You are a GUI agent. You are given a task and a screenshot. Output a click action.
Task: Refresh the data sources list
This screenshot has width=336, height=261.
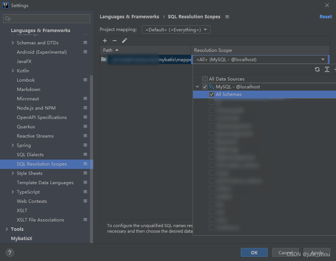317,69
